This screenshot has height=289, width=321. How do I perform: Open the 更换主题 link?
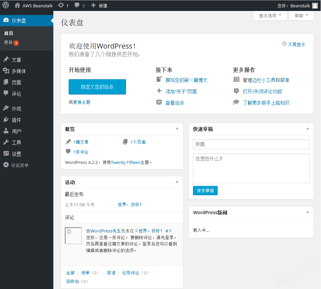coord(82,102)
